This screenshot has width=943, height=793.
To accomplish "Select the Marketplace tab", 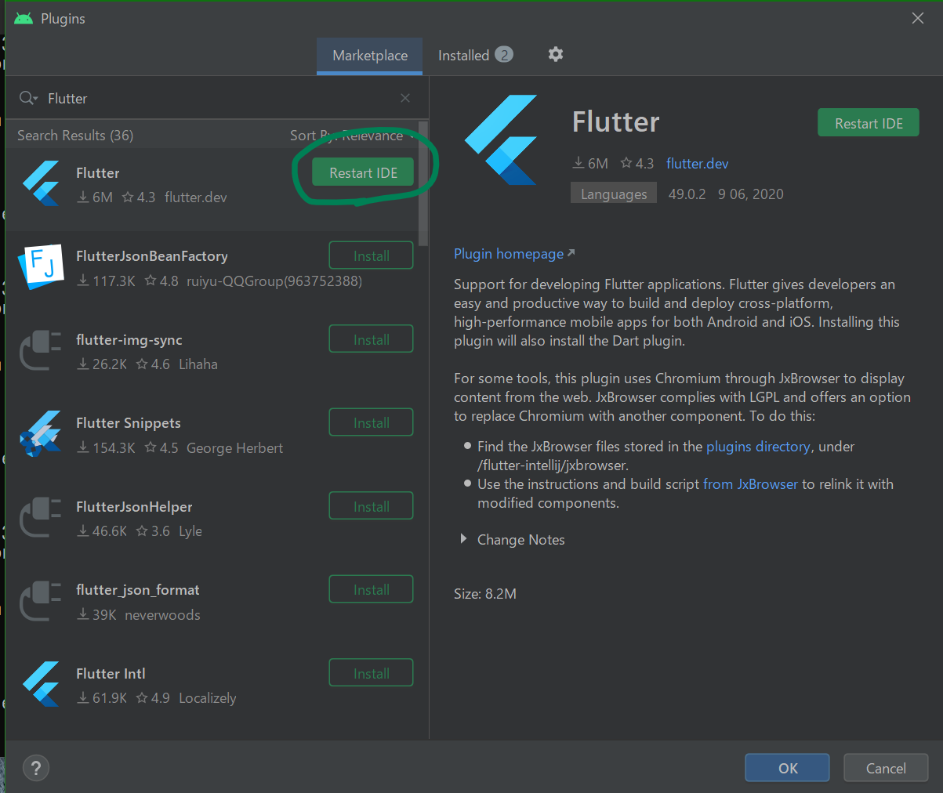I will click(369, 55).
